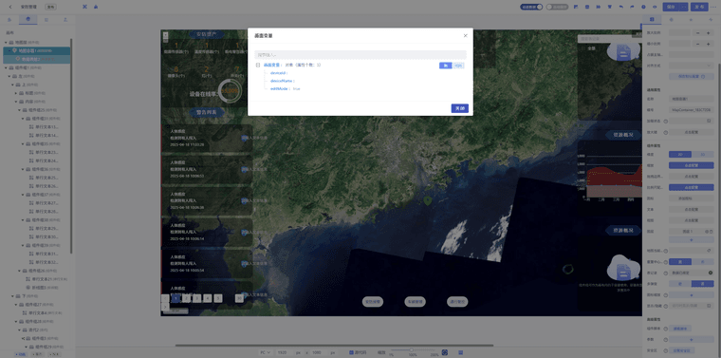Collapse the 组件组25 tree node
The image size is (721, 358).
[19, 110]
